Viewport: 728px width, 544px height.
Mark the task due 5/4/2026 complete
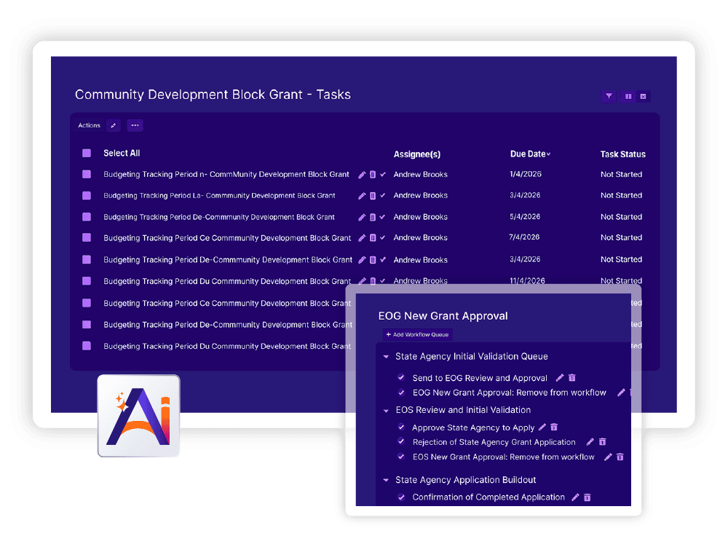383,217
